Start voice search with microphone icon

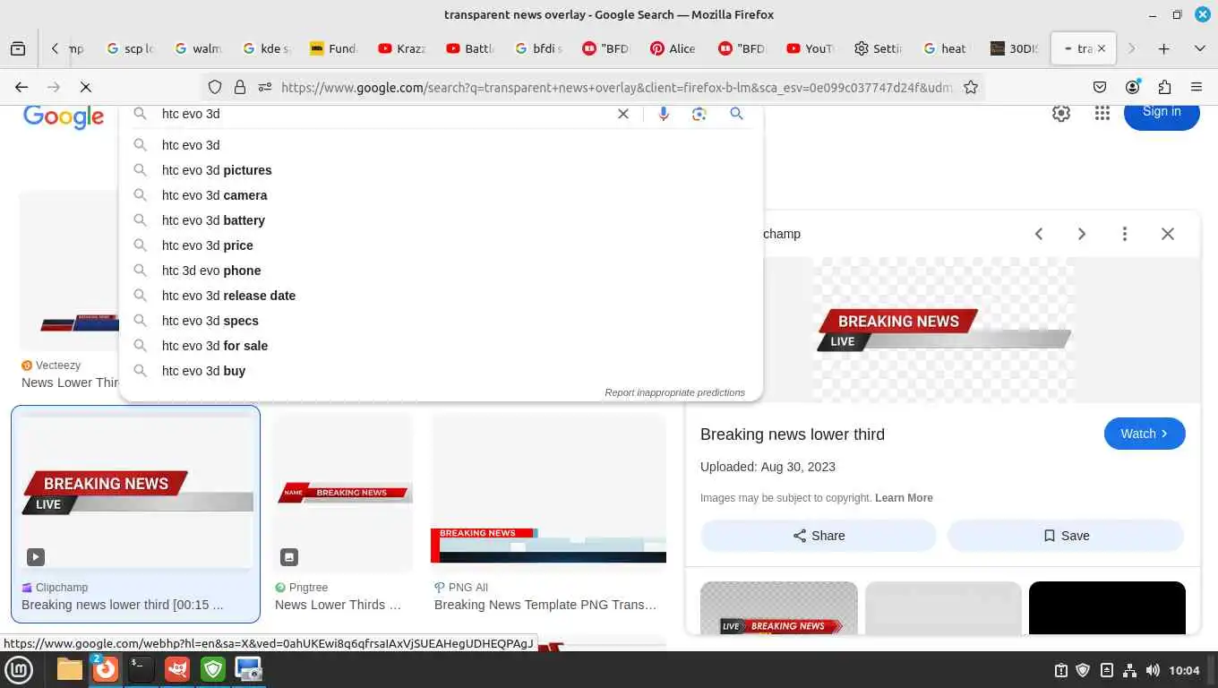tap(664, 114)
